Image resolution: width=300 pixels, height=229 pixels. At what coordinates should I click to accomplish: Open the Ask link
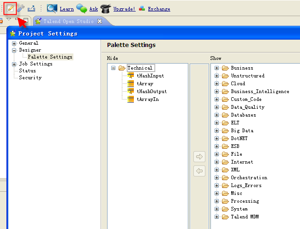pos(93,9)
